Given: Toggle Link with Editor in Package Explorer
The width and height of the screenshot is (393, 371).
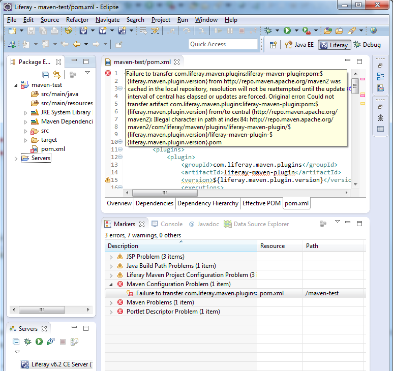Looking at the screenshot, I should coord(57,75).
